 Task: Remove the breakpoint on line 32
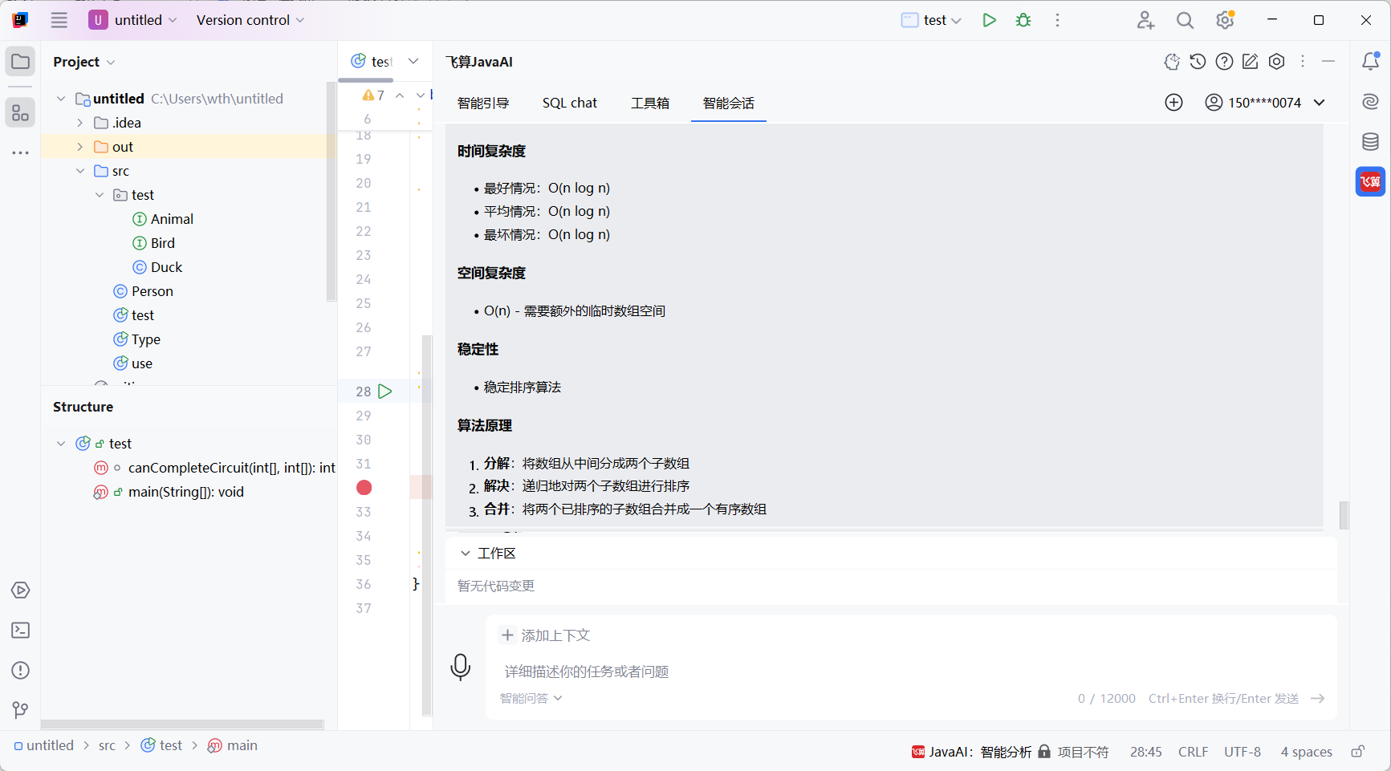tap(364, 488)
